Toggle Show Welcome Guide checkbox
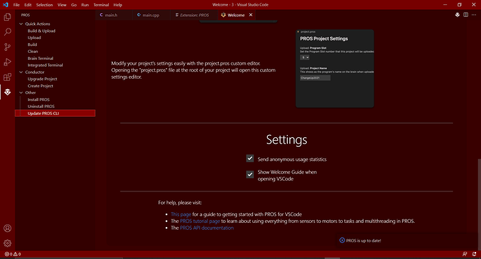481x259 pixels. pos(250,174)
